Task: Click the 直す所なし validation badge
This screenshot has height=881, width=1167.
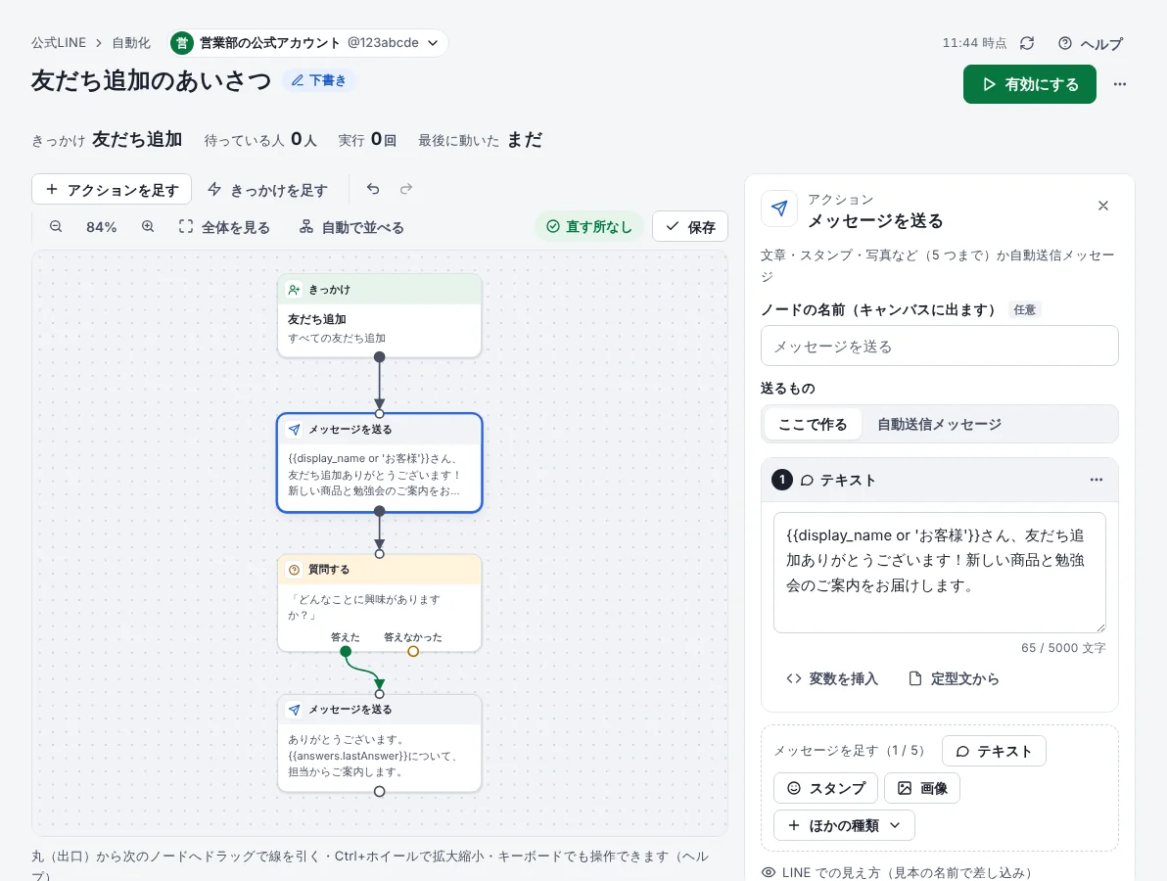Action: coord(589,226)
